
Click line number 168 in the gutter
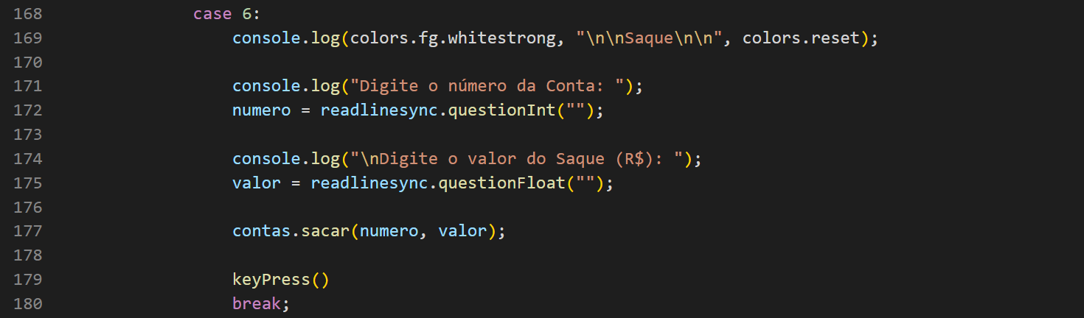point(27,14)
